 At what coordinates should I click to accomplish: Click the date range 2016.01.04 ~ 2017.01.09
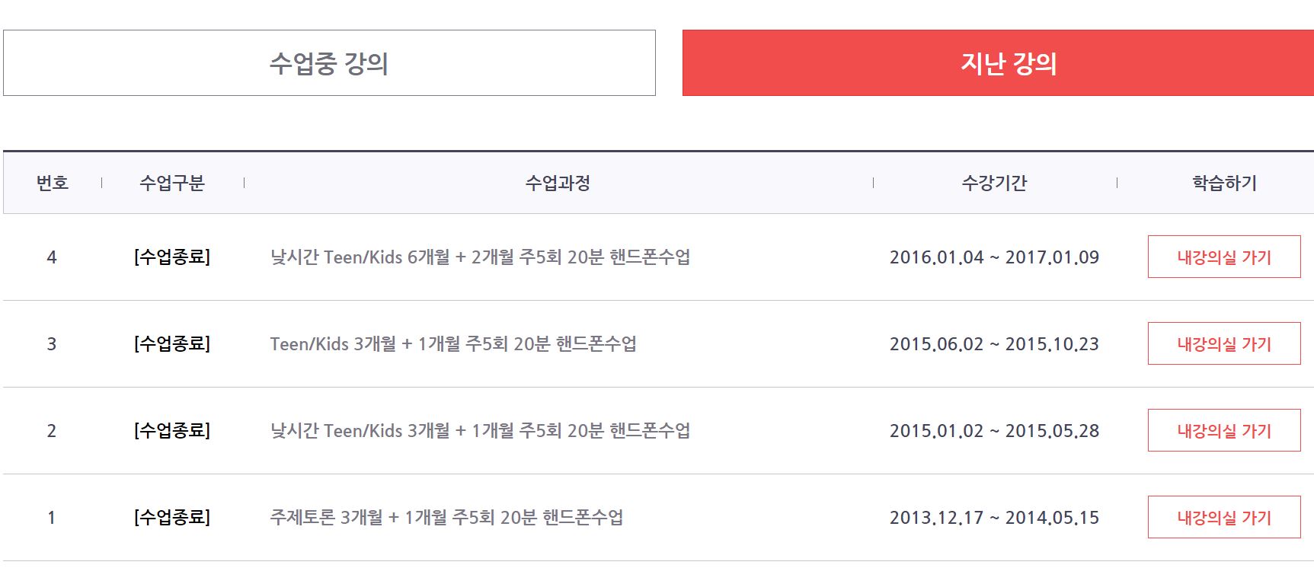994,257
